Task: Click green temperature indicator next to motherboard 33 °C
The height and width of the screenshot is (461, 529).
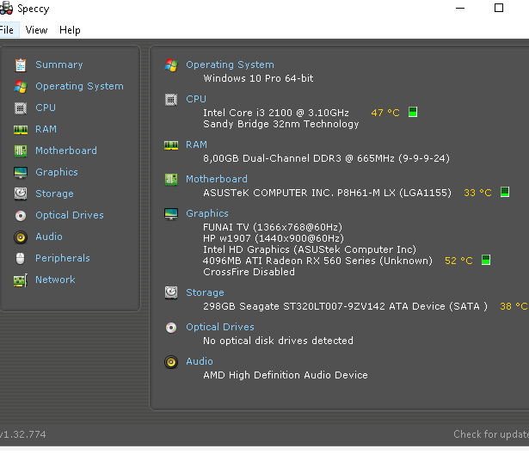Action: 505,192
